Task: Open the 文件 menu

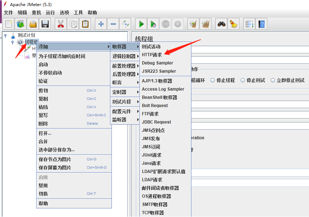Action: click(x=9, y=13)
